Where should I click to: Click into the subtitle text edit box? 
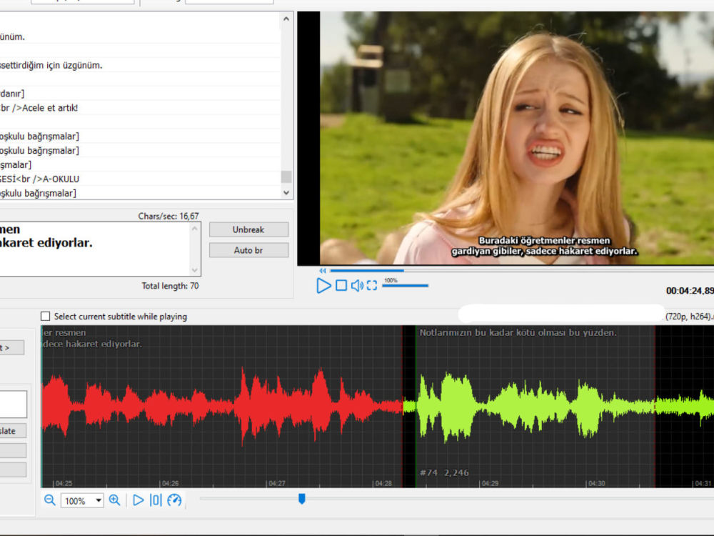click(x=96, y=249)
